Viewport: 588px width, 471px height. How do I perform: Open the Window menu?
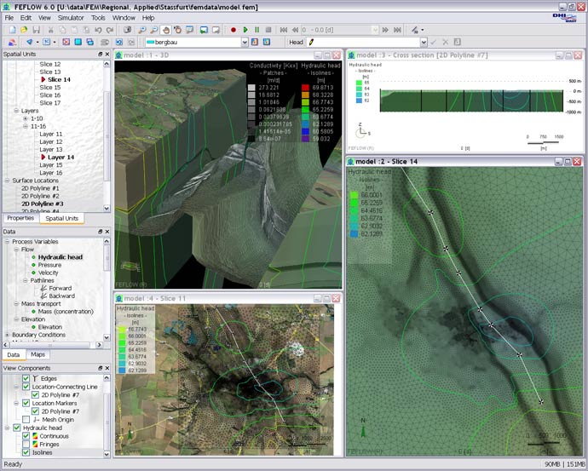(124, 18)
